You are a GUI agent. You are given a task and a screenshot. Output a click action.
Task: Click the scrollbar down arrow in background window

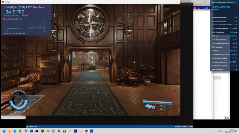click(x=212, y=118)
